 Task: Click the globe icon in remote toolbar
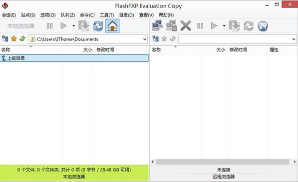click(263, 26)
